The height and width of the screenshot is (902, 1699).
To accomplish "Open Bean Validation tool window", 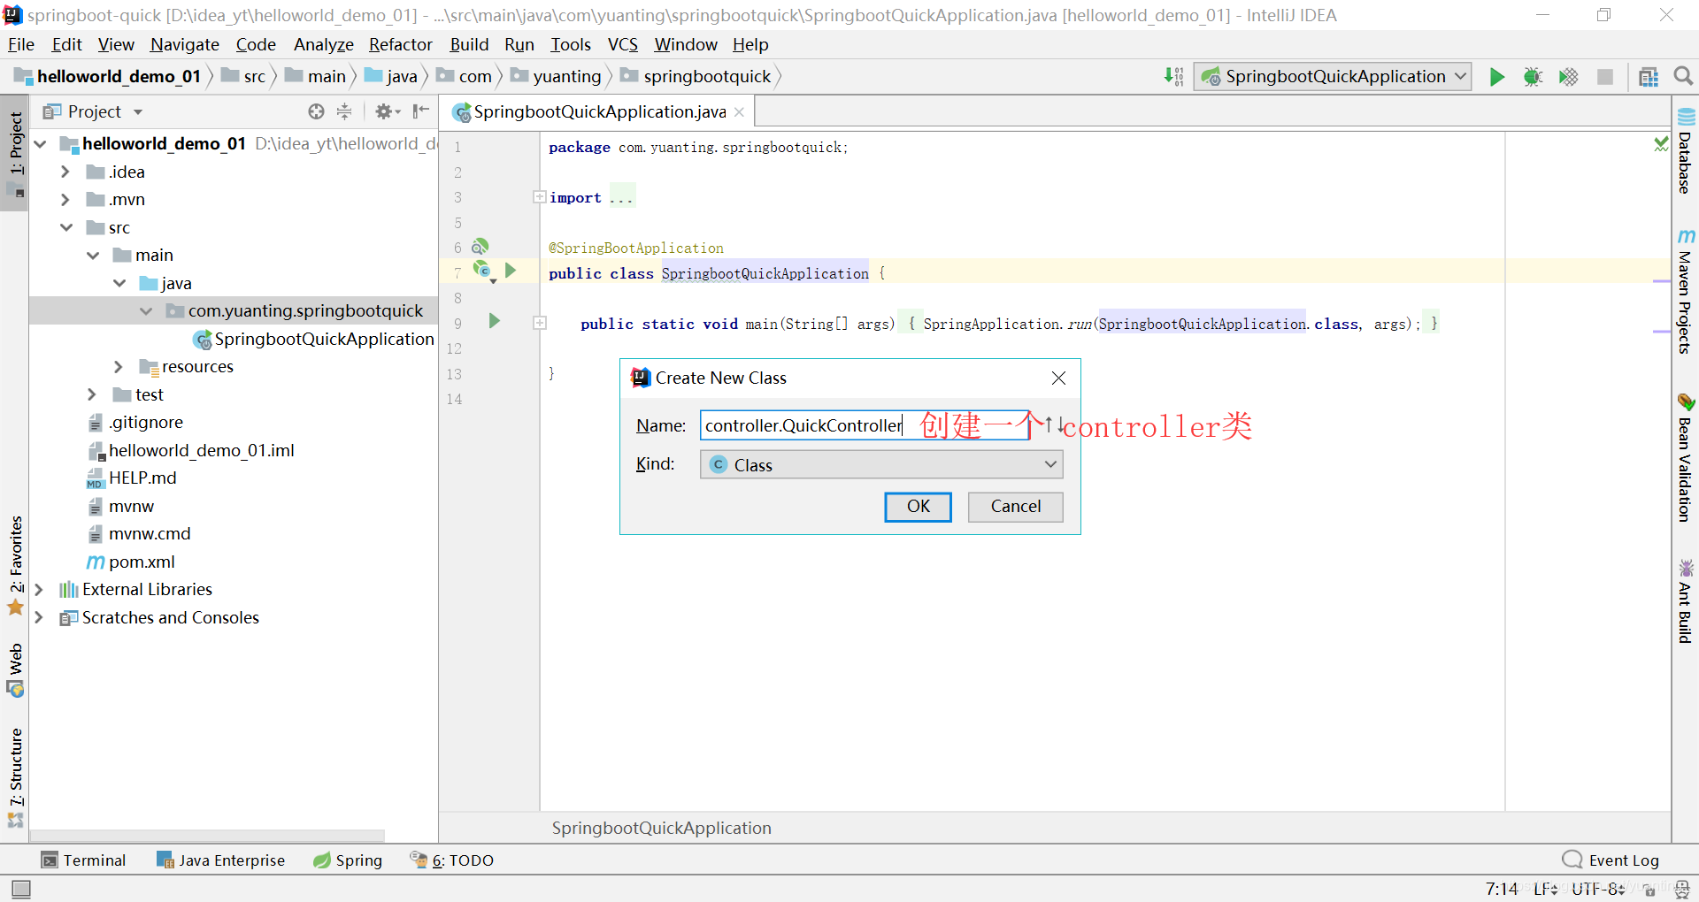I will [x=1685, y=458].
